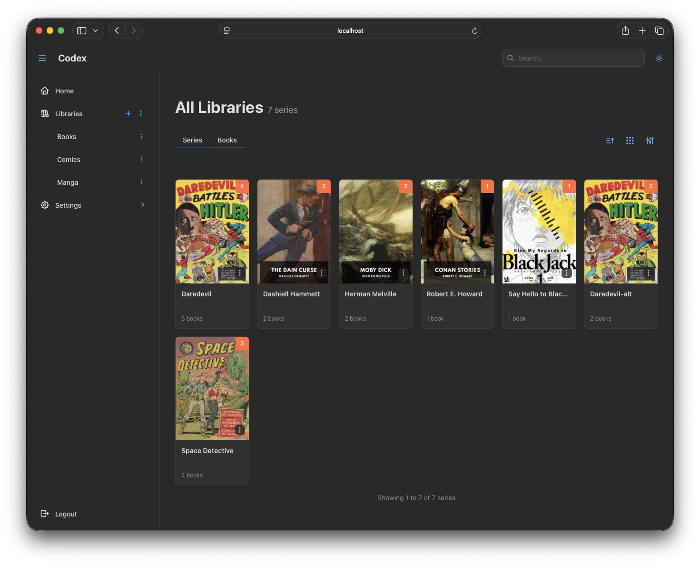The height and width of the screenshot is (566, 700).
Task: Open the options menu next to Libraries
Action: pos(140,113)
